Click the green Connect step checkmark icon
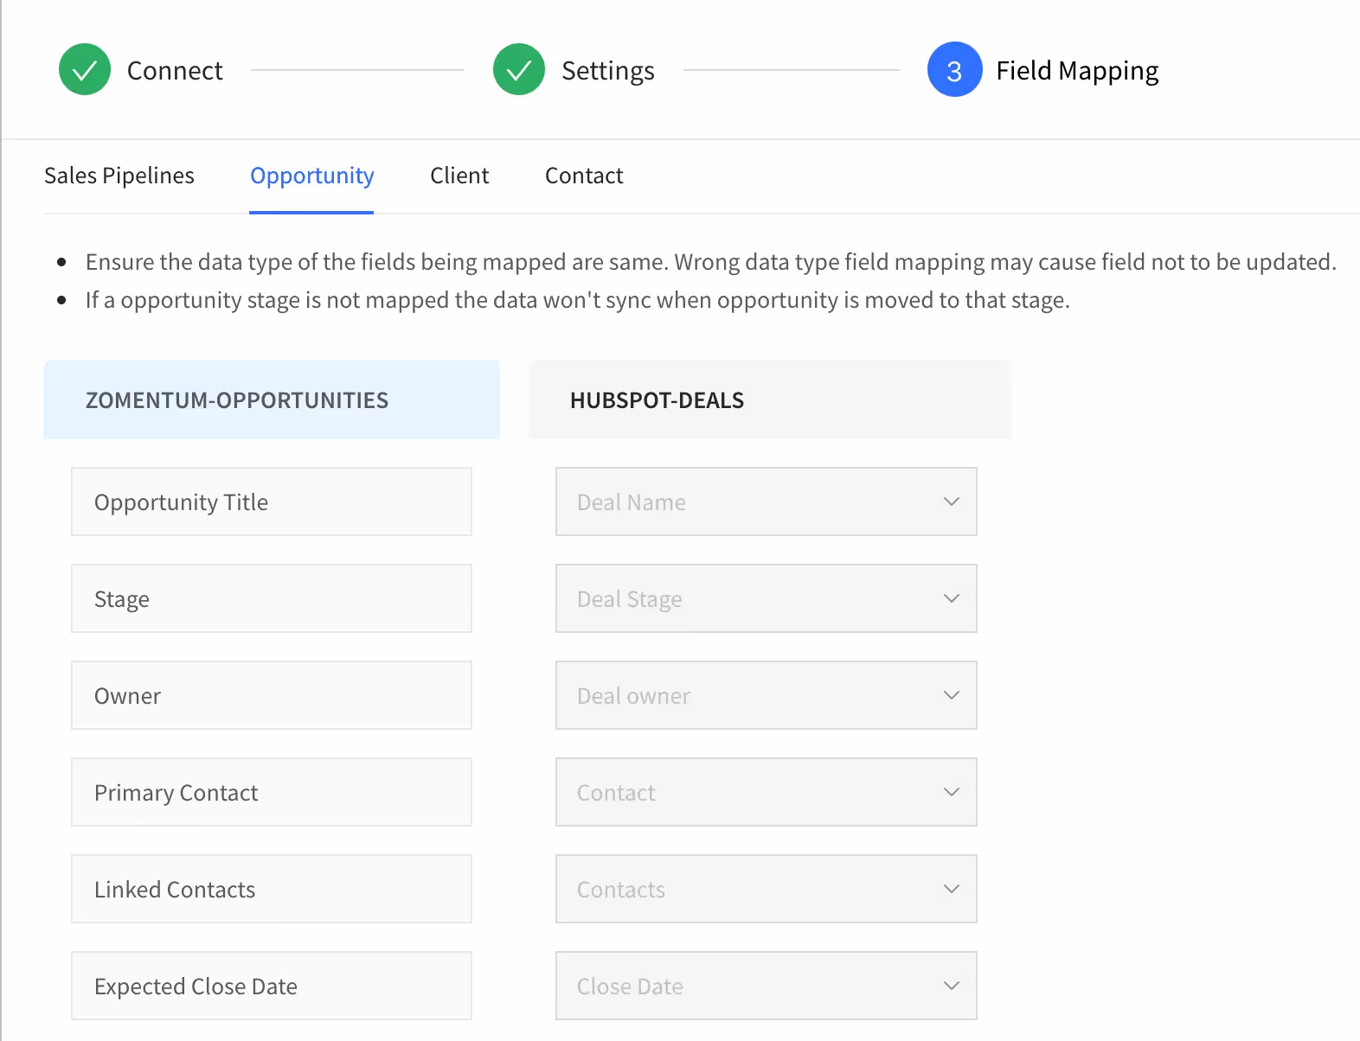Viewport: 1360px width, 1041px height. [x=85, y=69]
